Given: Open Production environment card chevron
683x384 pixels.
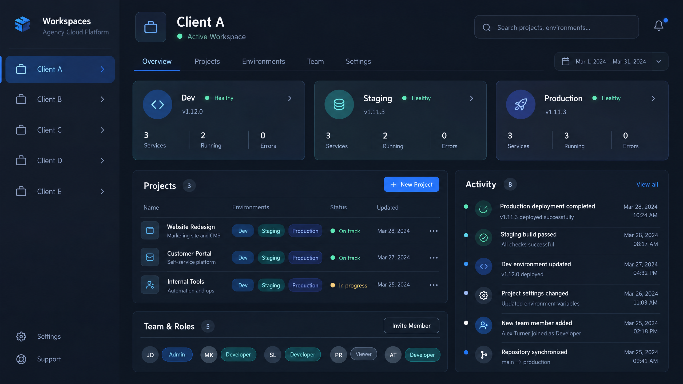Looking at the screenshot, I should [x=653, y=98].
